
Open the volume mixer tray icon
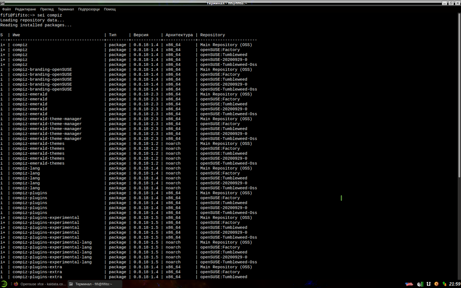pyautogui.click(x=420, y=284)
